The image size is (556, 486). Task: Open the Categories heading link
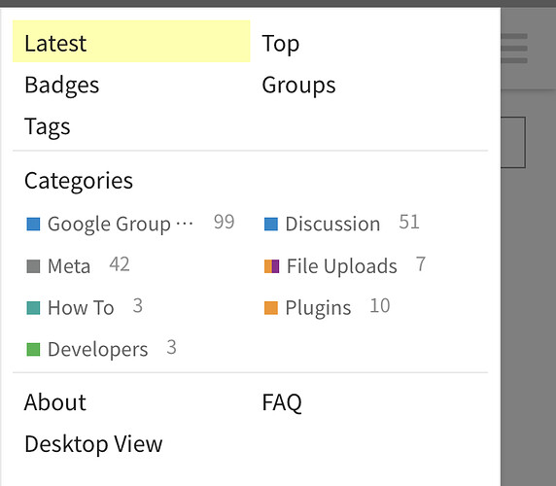[x=79, y=181]
